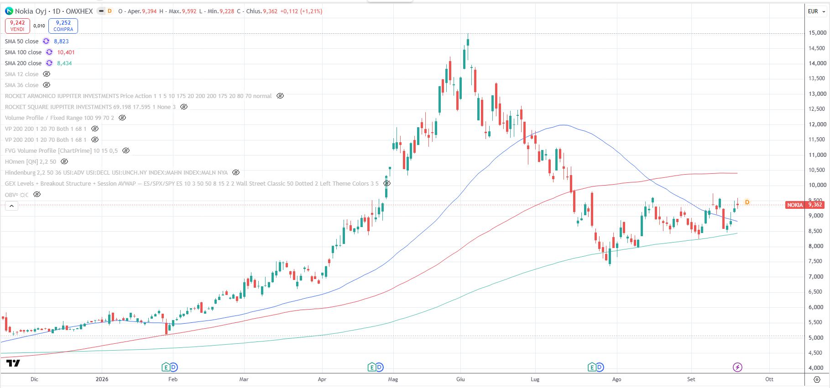The width and height of the screenshot is (830, 388).
Task: Click the purple lightning bolt event icon
Action: coord(737,367)
